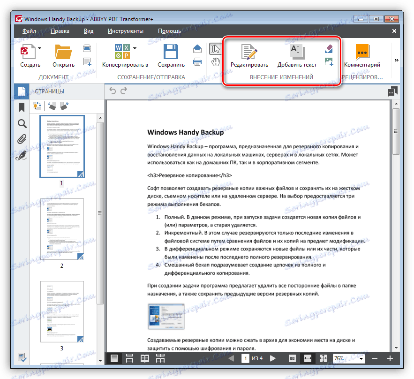The image size is (414, 379).
Task: Toggle fit page zoom
Action: (323, 358)
